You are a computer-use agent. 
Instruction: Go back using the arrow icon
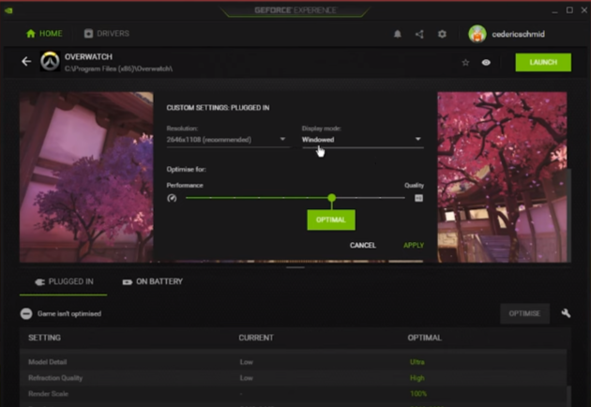pyautogui.click(x=26, y=62)
